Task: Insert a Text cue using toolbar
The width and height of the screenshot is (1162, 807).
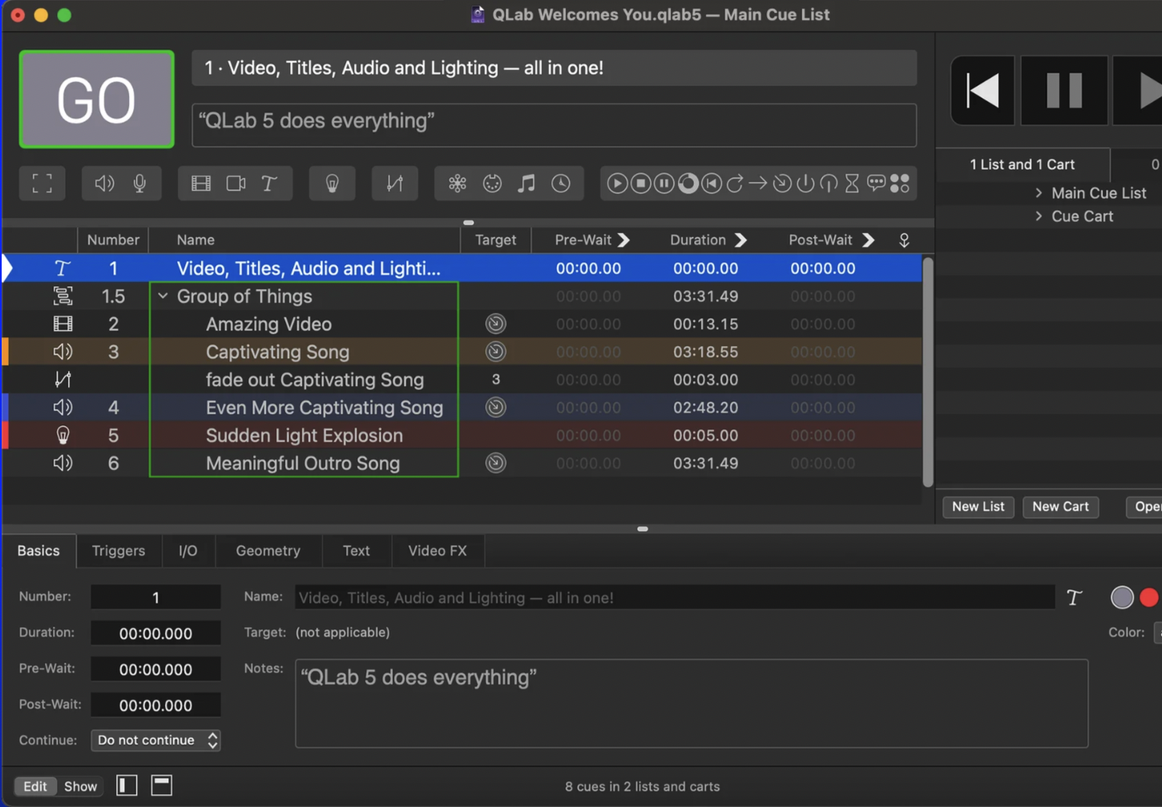Action: pyautogui.click(x=269, y=183)
